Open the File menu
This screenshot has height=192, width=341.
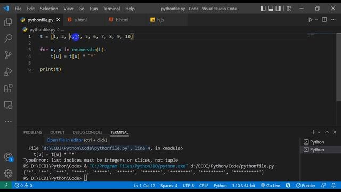pos(18,9)
